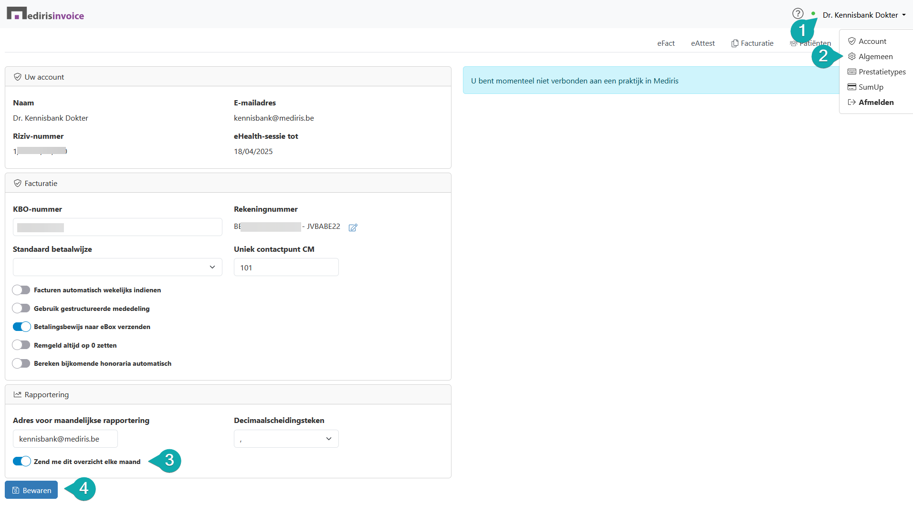Viewport: 913px width, 505px height.
Task: Click the name Dr. Kennisbank Dokter under Naam
Action: pyautogui.click(x=51, y=118)
